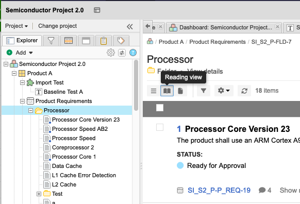The height and width of the screenshot is (204, 300).
Task: Collapse the left panel with double chevron
Action: point(130,27)
